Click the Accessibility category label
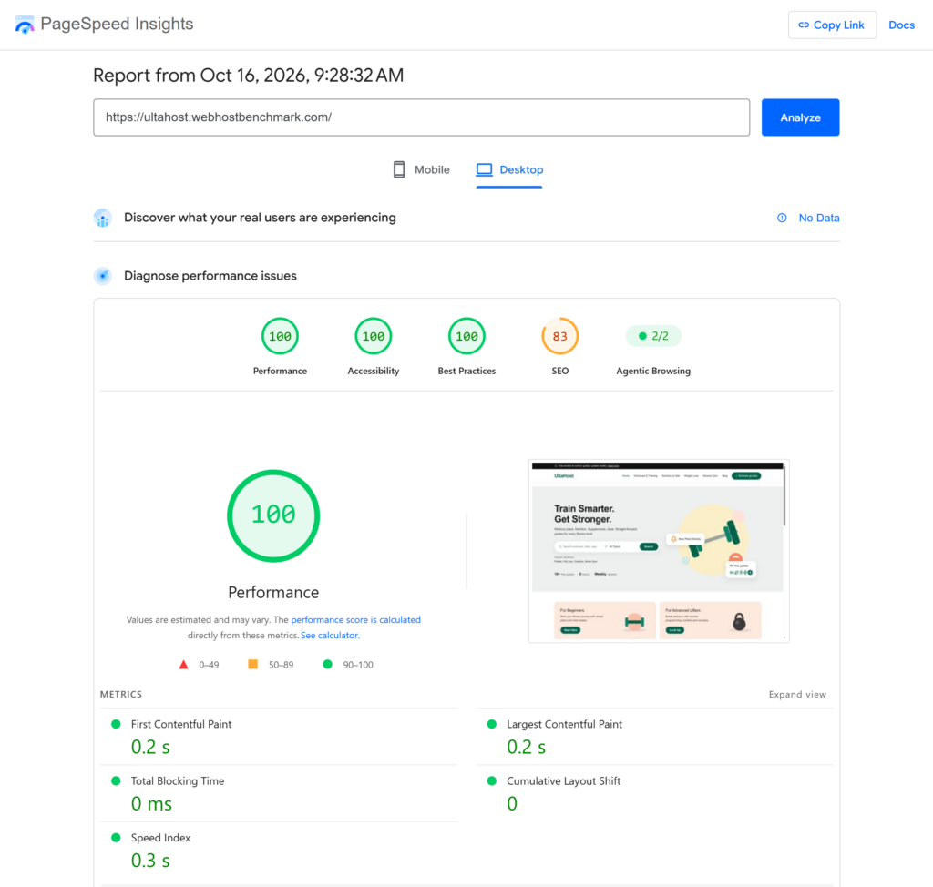 click(373, 371)
